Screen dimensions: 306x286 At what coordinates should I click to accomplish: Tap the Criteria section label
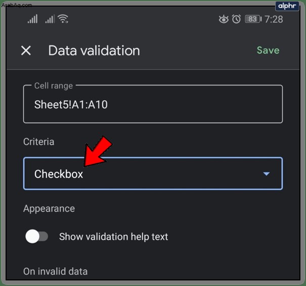click(38, 142)
